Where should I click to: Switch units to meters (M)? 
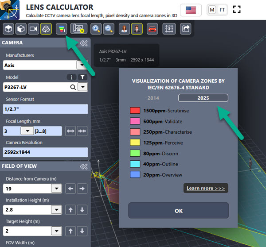point(212,10)
